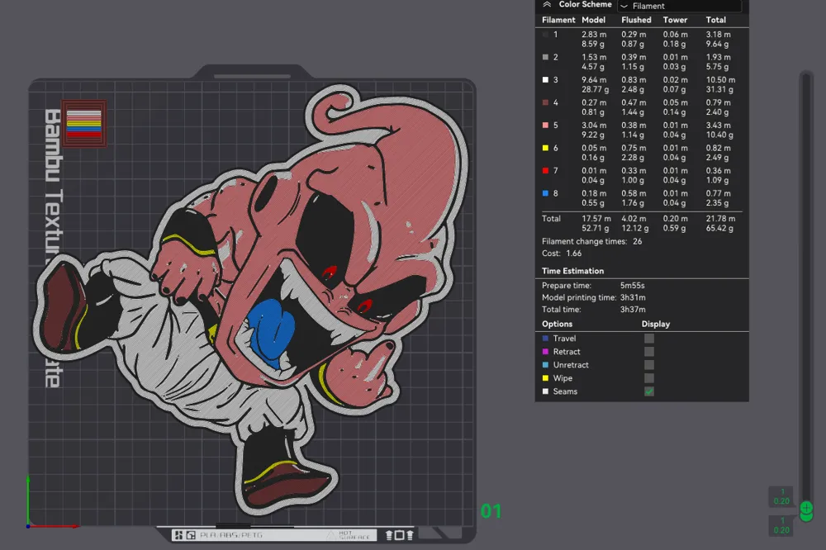Click the white filament 3 color swatch
This screenshot has height=550, width=826.
(x=545, y=79)
